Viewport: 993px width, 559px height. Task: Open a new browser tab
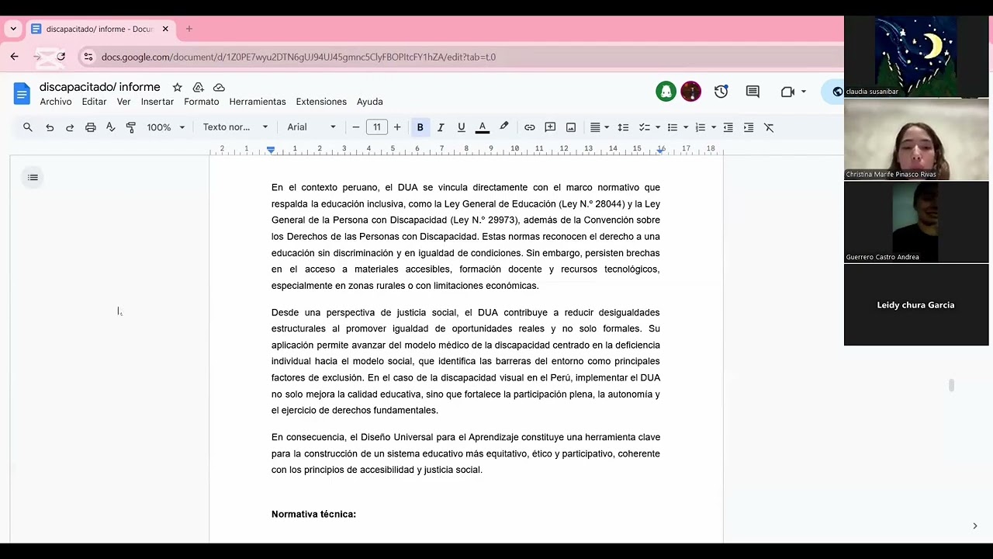(x=189, y=29)
